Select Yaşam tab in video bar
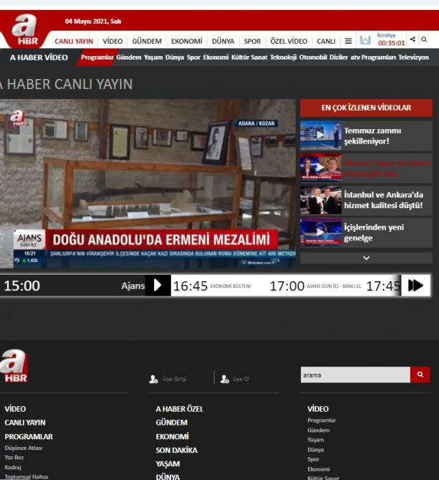Image resolution: width=439 pixels, height=480 pixels. pyautogui.click(x=153, y=57)
